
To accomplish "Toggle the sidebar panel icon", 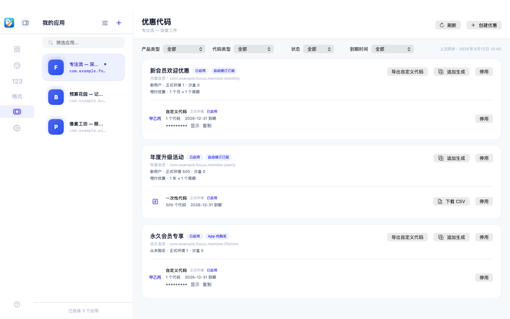I will (x=25, y=23).
